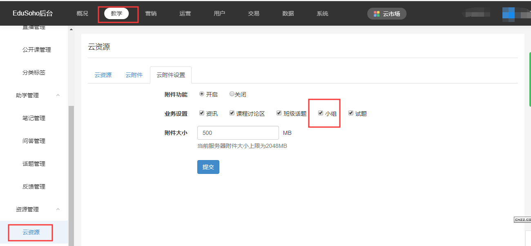Select the 开启 radio button

(x=202, y=94)
